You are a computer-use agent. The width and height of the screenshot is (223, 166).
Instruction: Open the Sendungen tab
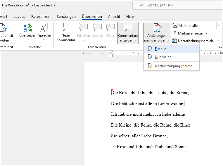pos(66,16)
